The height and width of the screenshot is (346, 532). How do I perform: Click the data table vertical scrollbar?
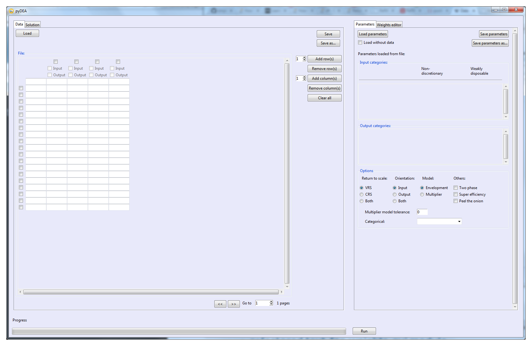pyautogui.click(x=287, y=174)
